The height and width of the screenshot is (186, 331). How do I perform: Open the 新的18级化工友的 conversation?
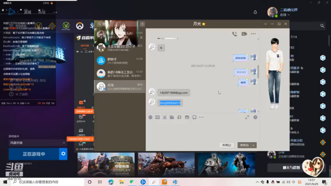coord(119,73)
